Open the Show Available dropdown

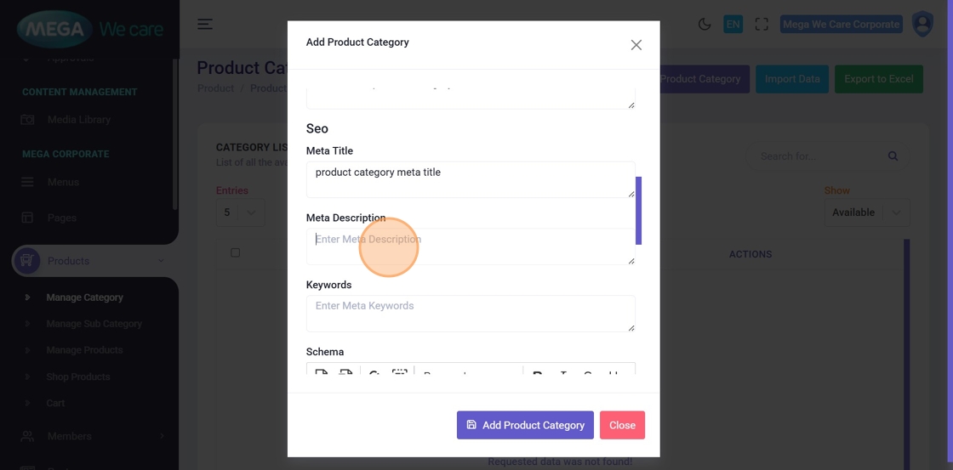click(x=866, y=212)
